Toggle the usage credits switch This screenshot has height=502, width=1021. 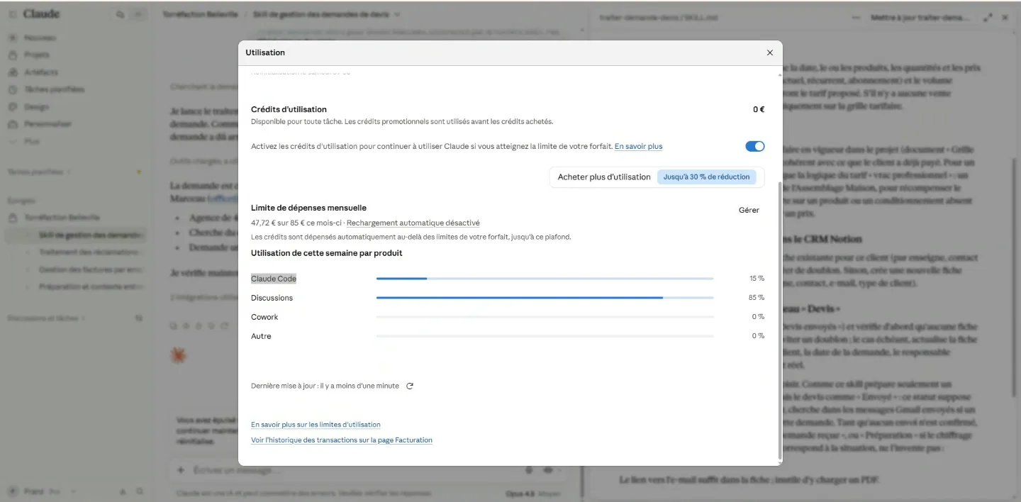754,146
